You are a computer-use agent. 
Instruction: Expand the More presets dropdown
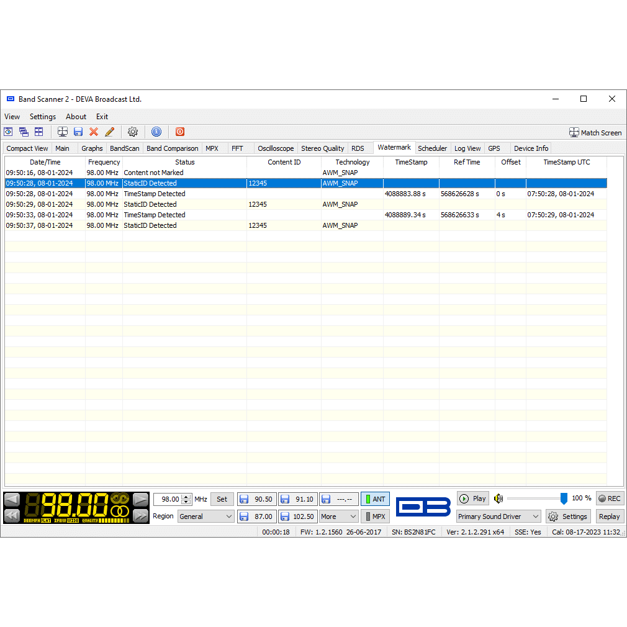pyautogui.click(x=338, y=516)
